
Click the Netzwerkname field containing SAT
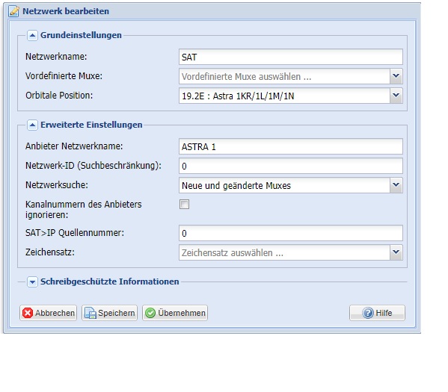[x=291, y=57]
